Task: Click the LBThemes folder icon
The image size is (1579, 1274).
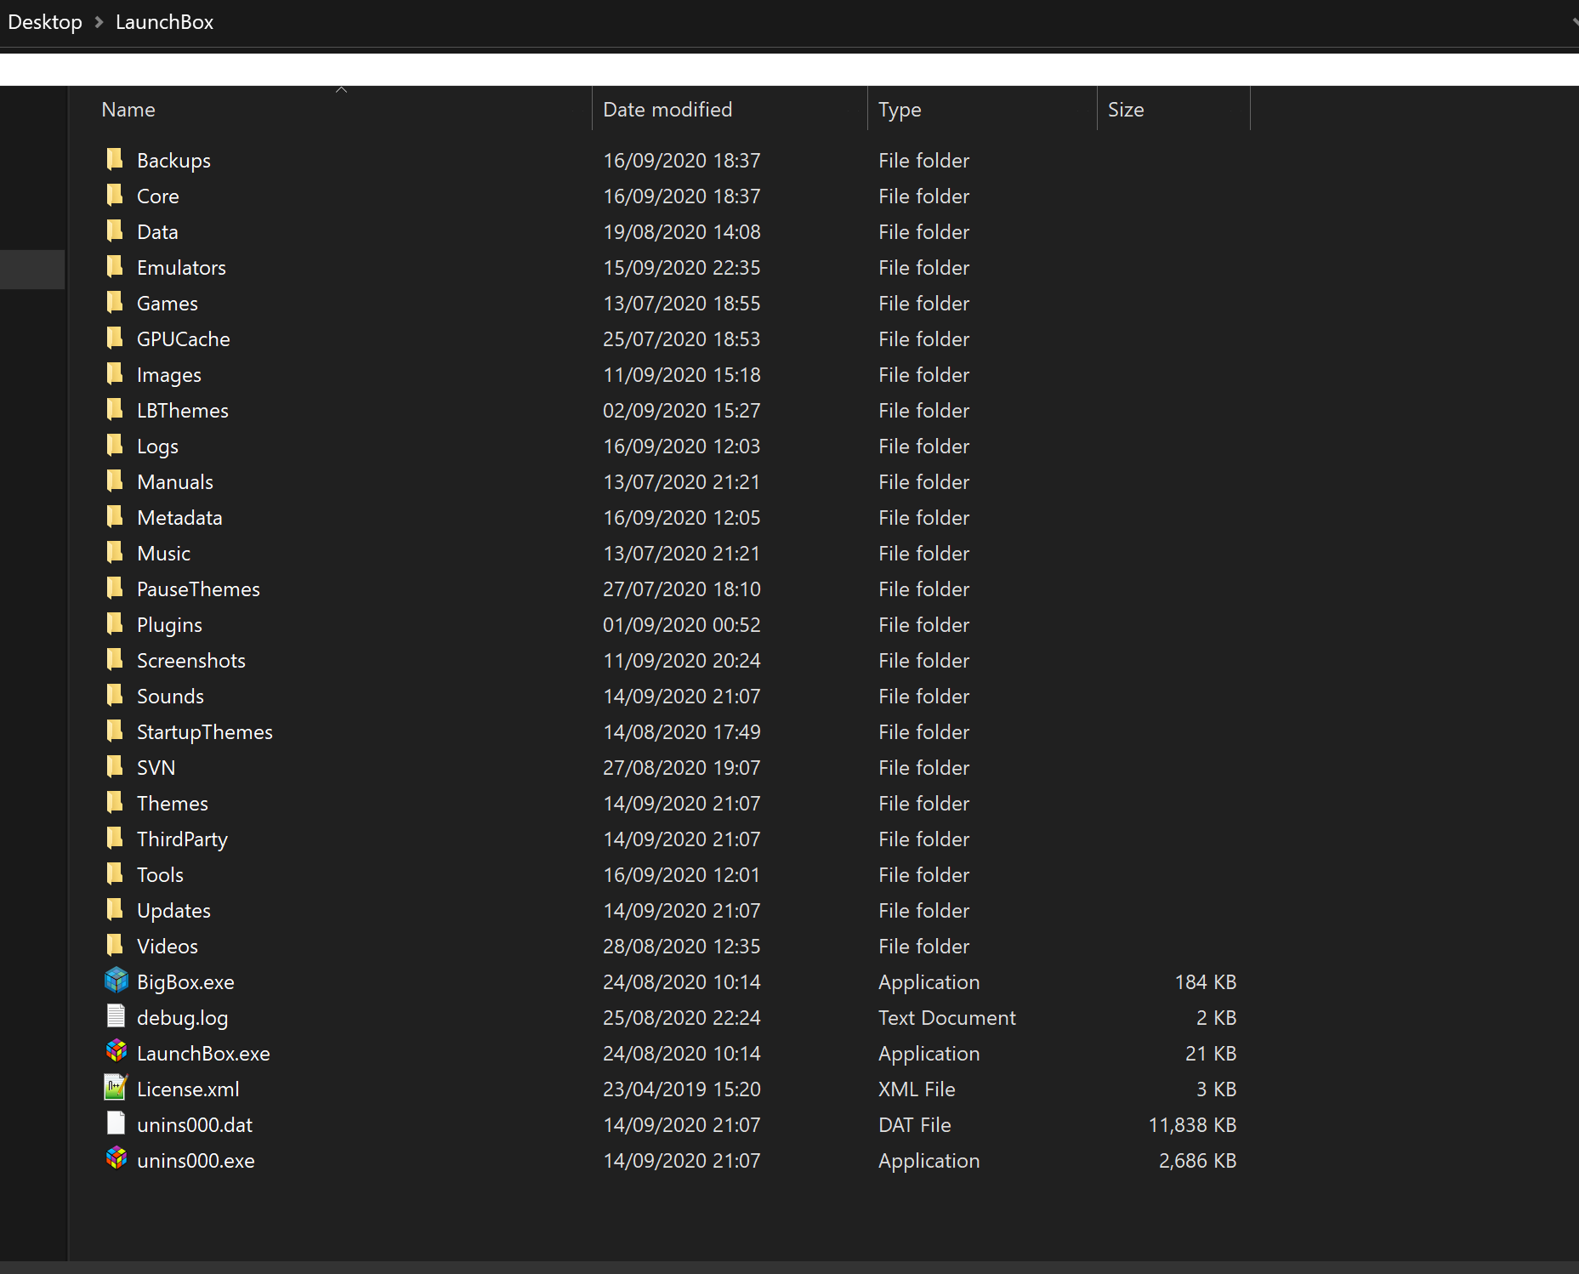Action: [115, 409]
